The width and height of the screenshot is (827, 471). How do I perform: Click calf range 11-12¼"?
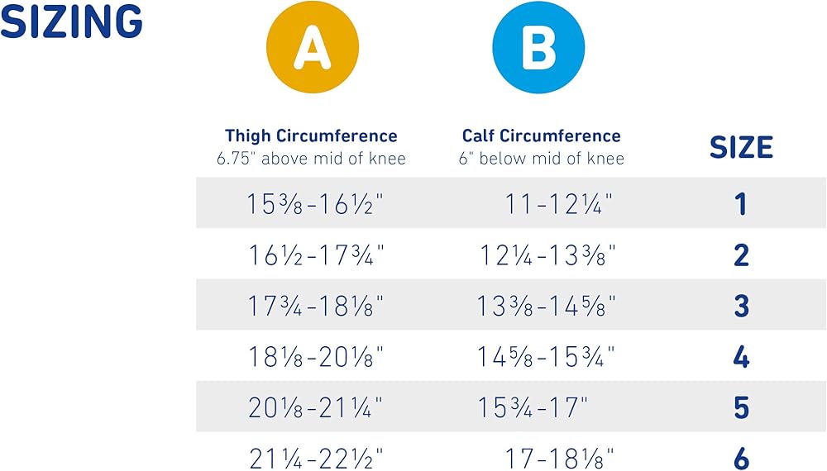[x=560, y=204]
